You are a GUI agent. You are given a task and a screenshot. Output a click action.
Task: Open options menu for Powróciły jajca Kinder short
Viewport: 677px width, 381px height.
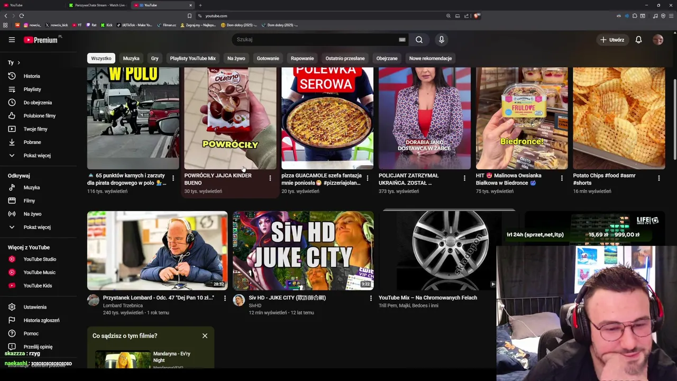click(270, 178)
